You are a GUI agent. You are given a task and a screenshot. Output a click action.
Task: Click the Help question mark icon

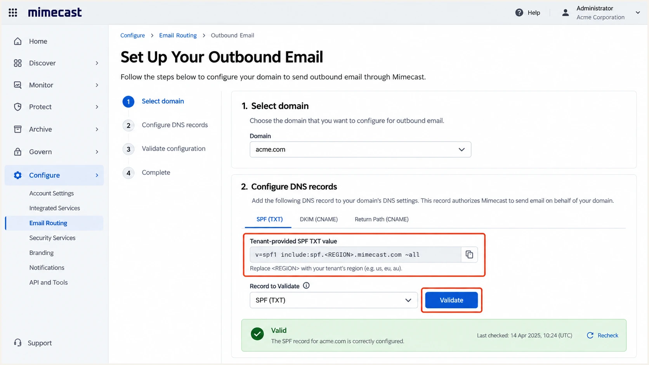(519, 12)
